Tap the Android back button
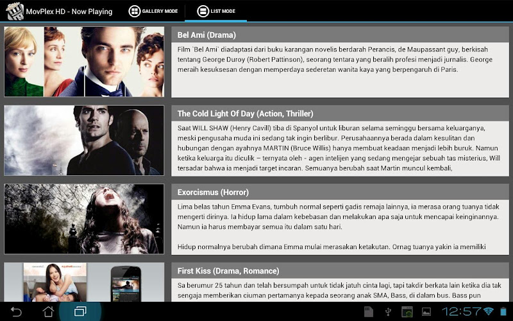 point(16,311)
